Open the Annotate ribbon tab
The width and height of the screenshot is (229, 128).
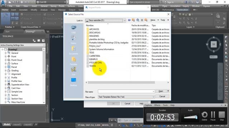click(23, 10)
